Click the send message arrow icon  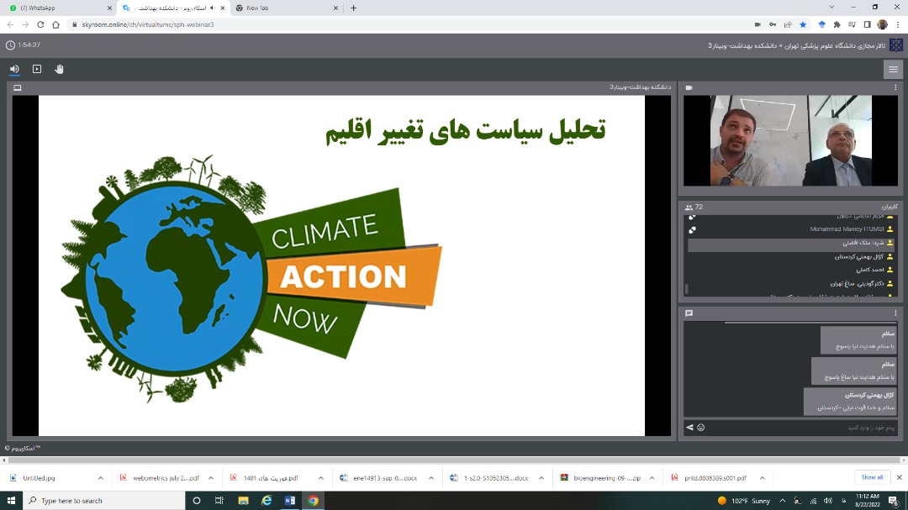pos(689,428)
